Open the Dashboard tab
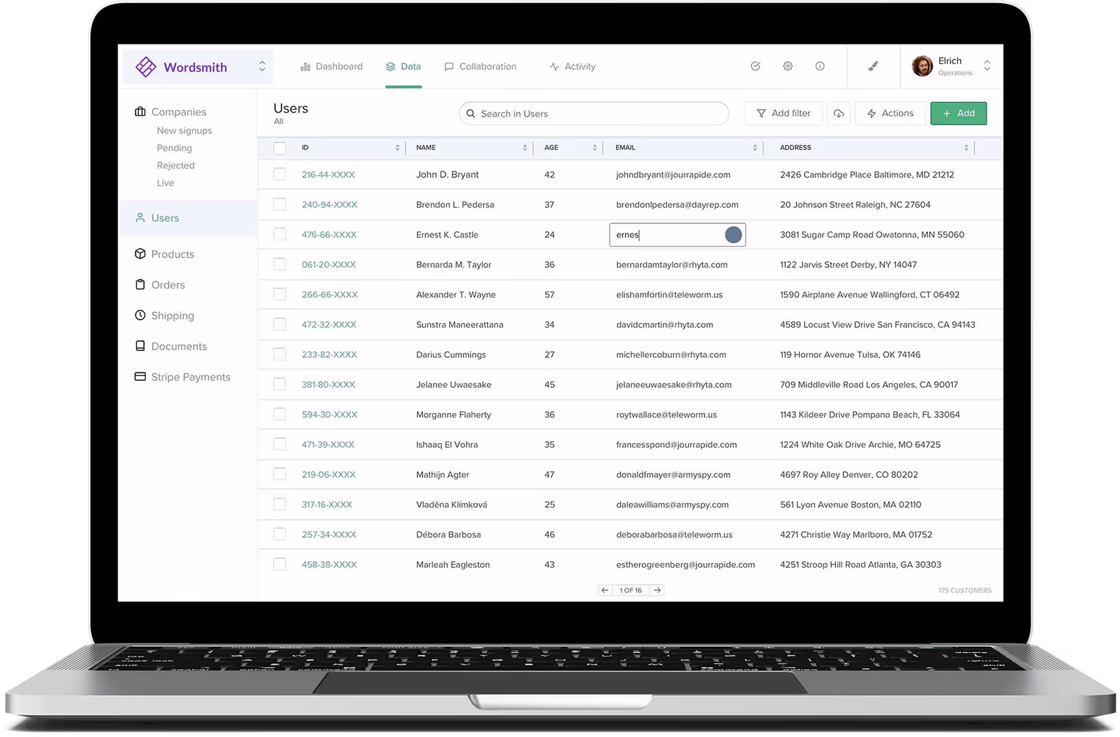 click(x=332, y=66)
